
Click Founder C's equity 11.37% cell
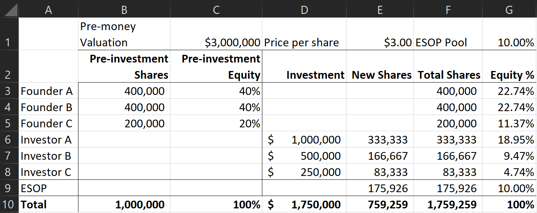(509, 123)
